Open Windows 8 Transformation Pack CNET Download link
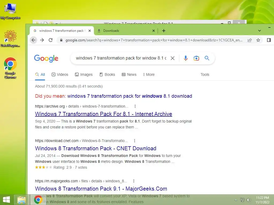The image size is (274, 205). click(x=96, y=148)
